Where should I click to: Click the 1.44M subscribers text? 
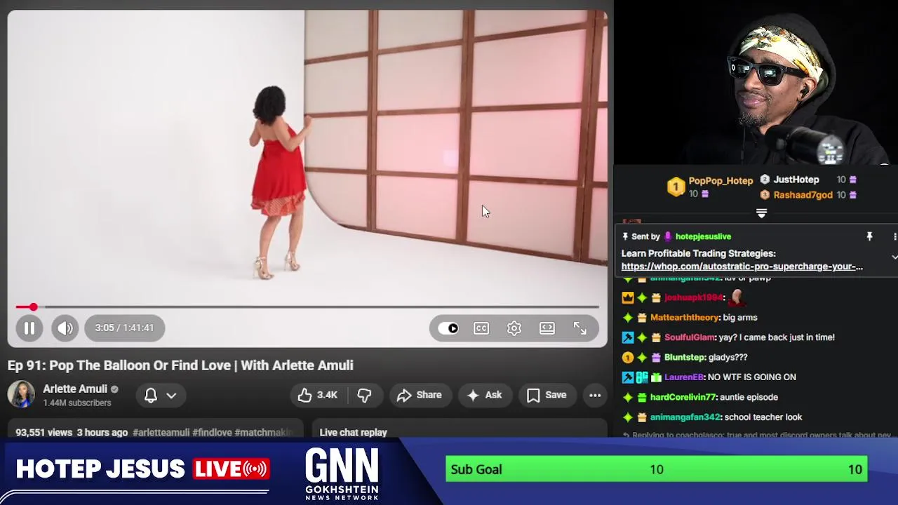click(x=77, y=403)
